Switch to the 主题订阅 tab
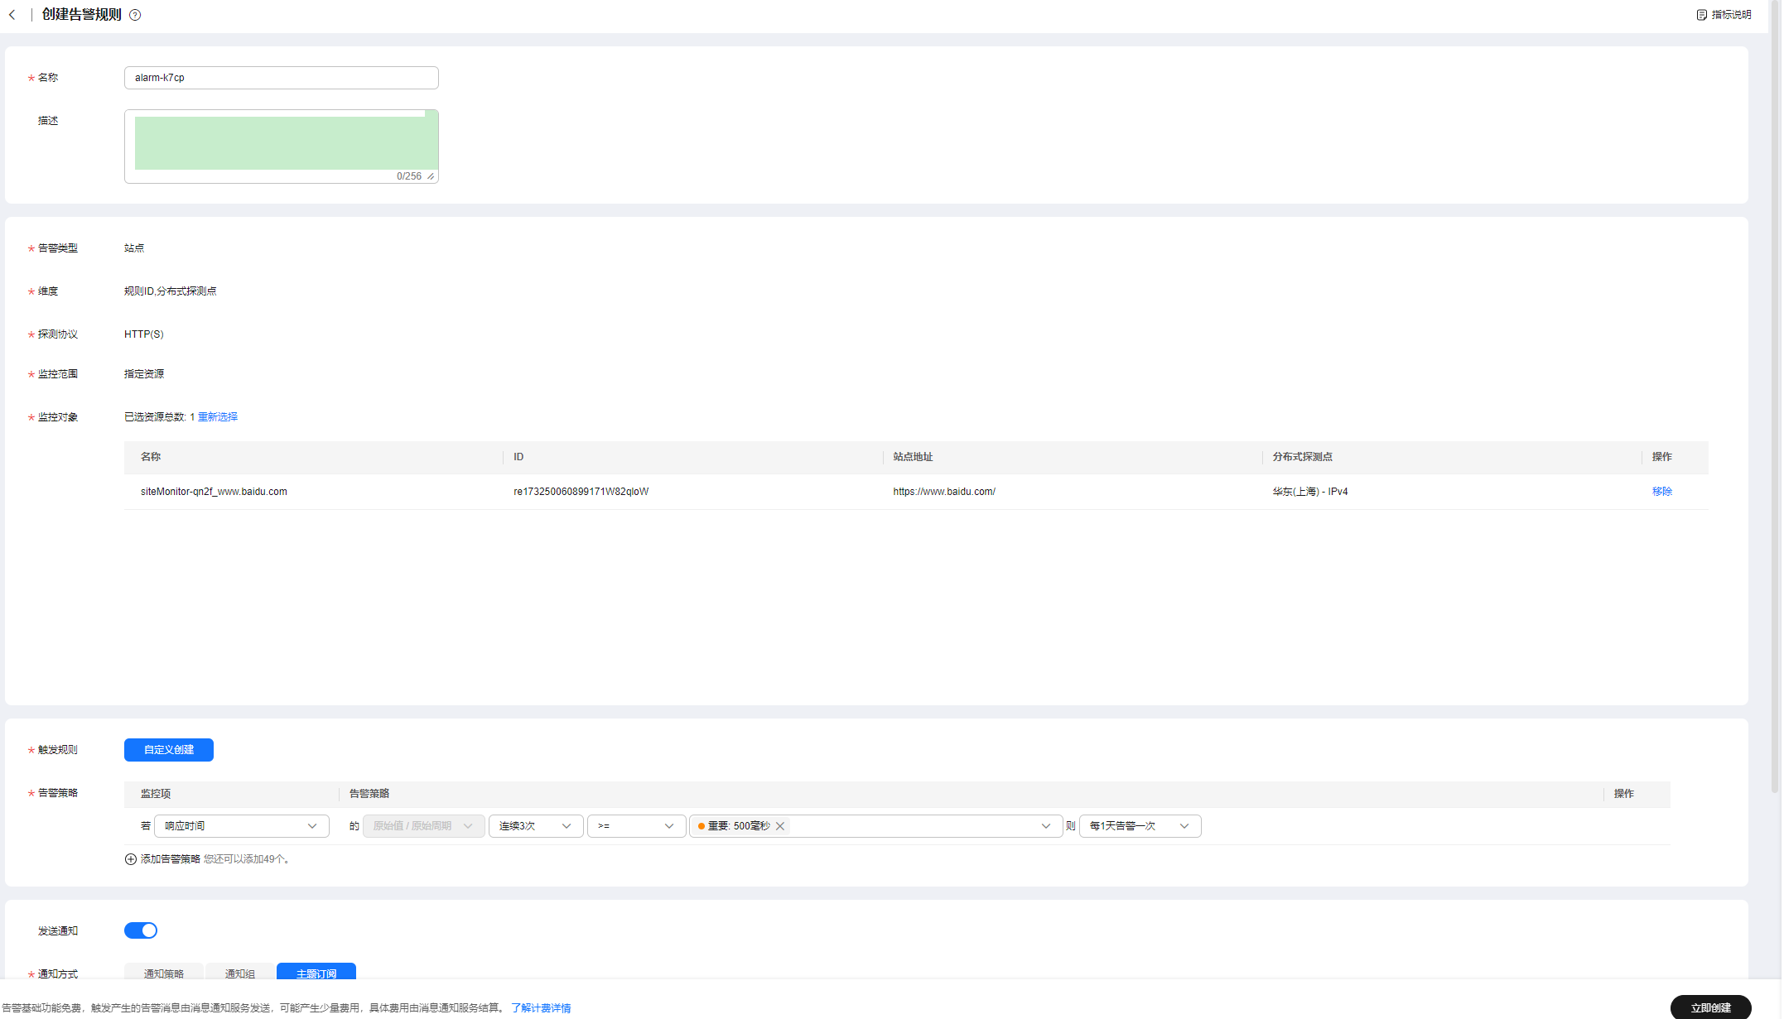The height and width of the screenshot is (1019, 1784). pos(316,973)
